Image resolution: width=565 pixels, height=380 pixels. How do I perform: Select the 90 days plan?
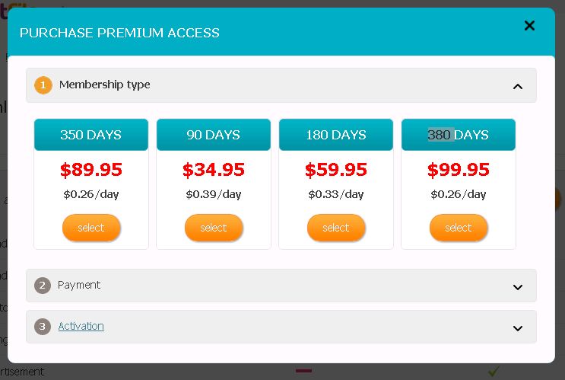click(x=214, y=228)
